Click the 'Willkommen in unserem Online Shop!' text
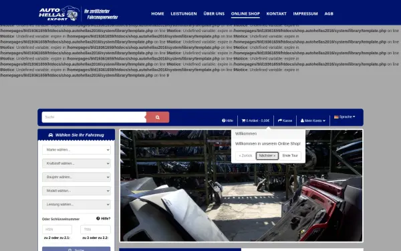 pyautogui.click(x=268, y=144)
